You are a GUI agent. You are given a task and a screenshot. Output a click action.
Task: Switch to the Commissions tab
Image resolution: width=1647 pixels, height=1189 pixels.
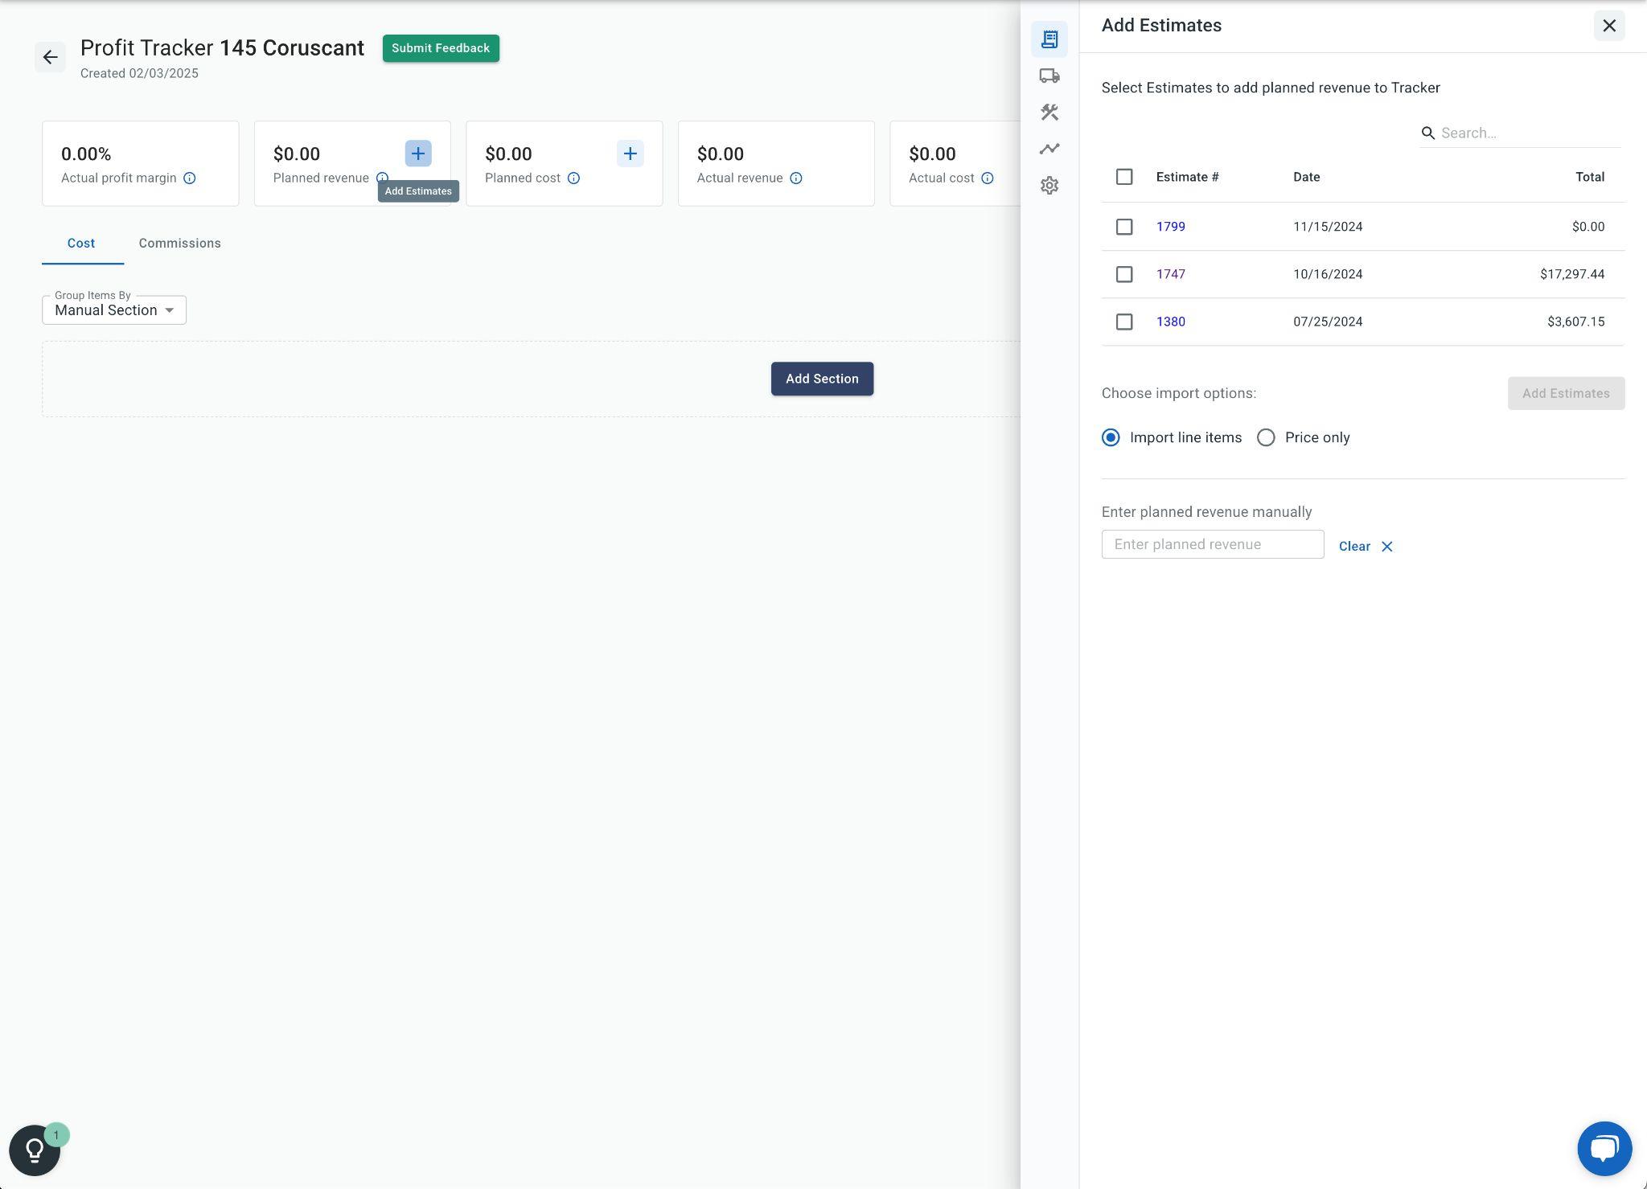179,243
